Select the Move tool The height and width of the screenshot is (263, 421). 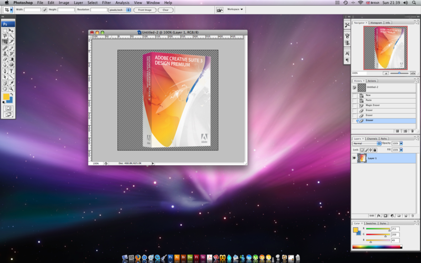pyautogui.click(x=11, y=31)
